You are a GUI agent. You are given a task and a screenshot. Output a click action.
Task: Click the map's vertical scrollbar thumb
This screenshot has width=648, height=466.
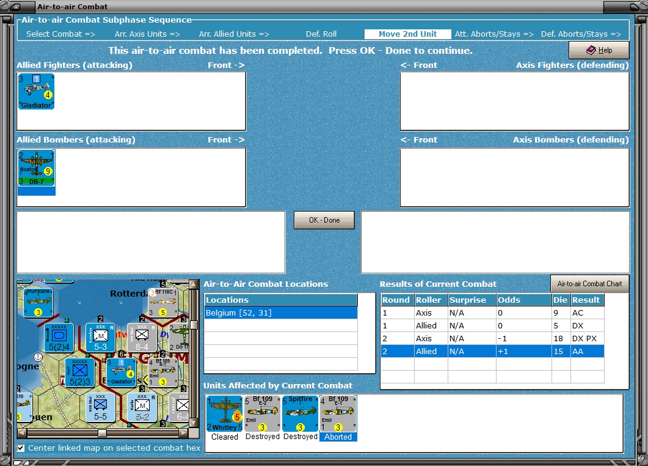pos(194,325)
